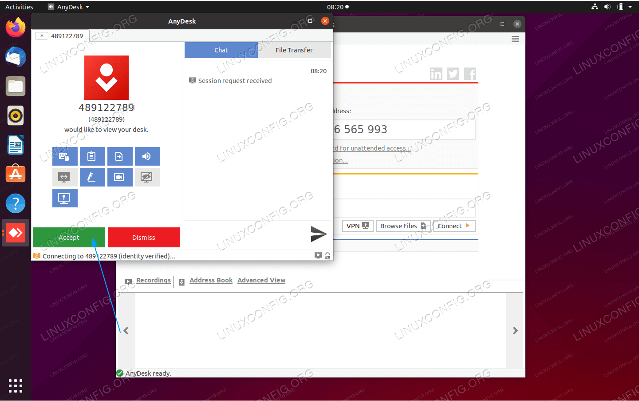
Task: Click the lock icon in session status bar
Action: [x=327, y=256]
